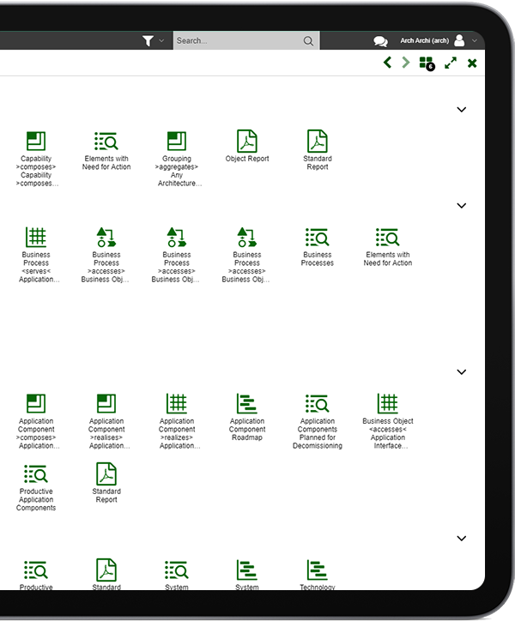Navigate back with the left arrow

[387, 63]
